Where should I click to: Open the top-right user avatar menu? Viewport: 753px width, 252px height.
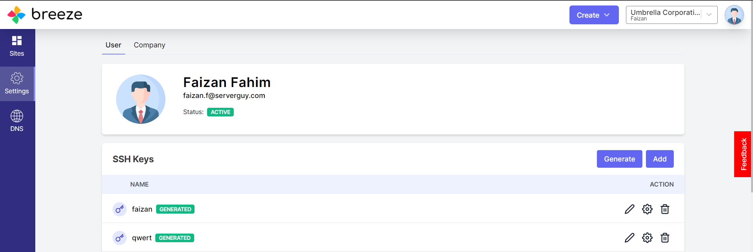tap(734, 15)
